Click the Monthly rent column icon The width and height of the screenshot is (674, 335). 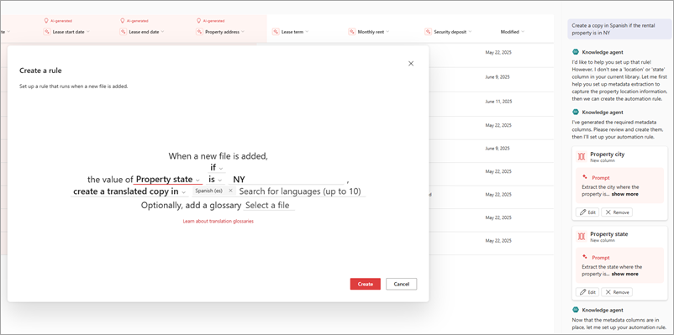pyautogui.click(x=352, y=32)
